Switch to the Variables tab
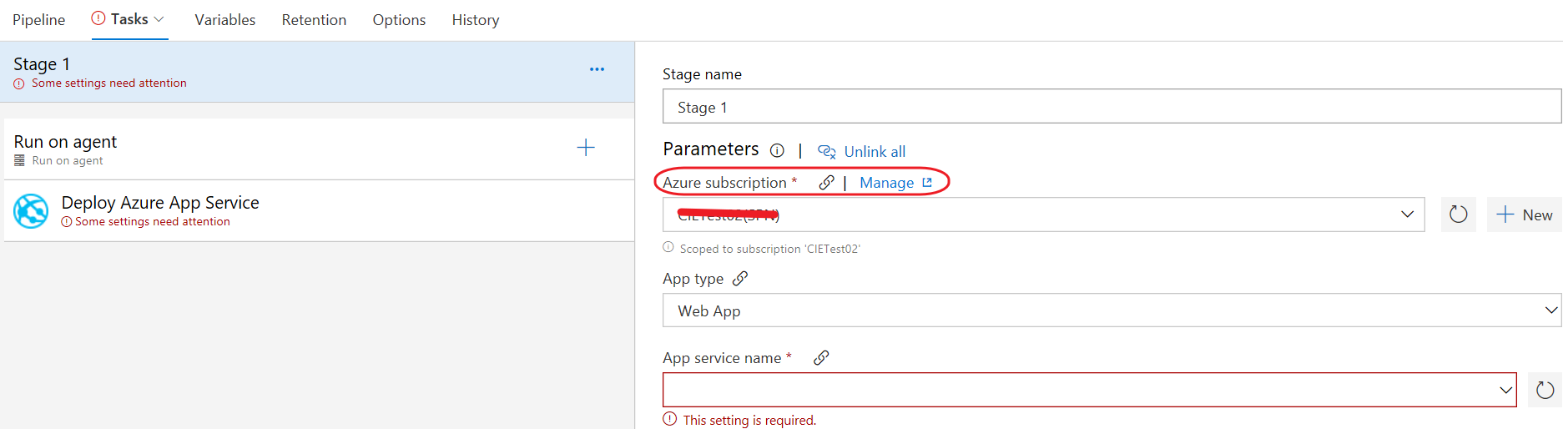The image size is (1563, 429). click(x=224, y=20)
